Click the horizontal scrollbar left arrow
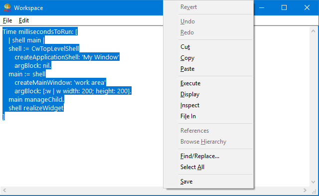 tap(4, 191)
